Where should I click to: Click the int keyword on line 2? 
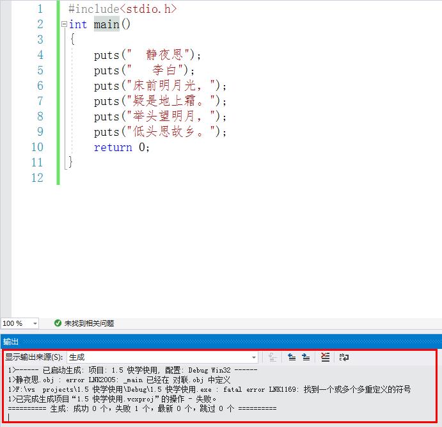point(78,24)
